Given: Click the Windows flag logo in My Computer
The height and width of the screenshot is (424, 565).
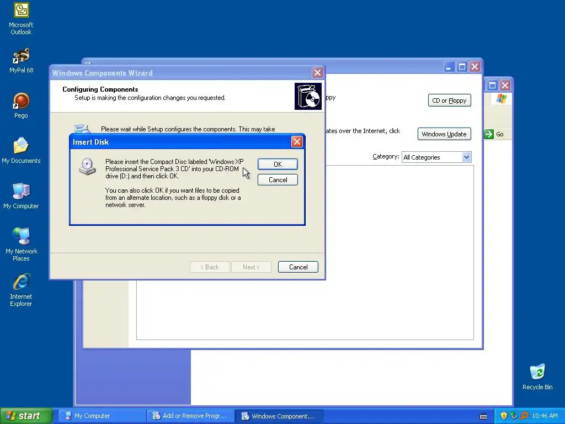Looking at the screenshot, I should 501,99.
